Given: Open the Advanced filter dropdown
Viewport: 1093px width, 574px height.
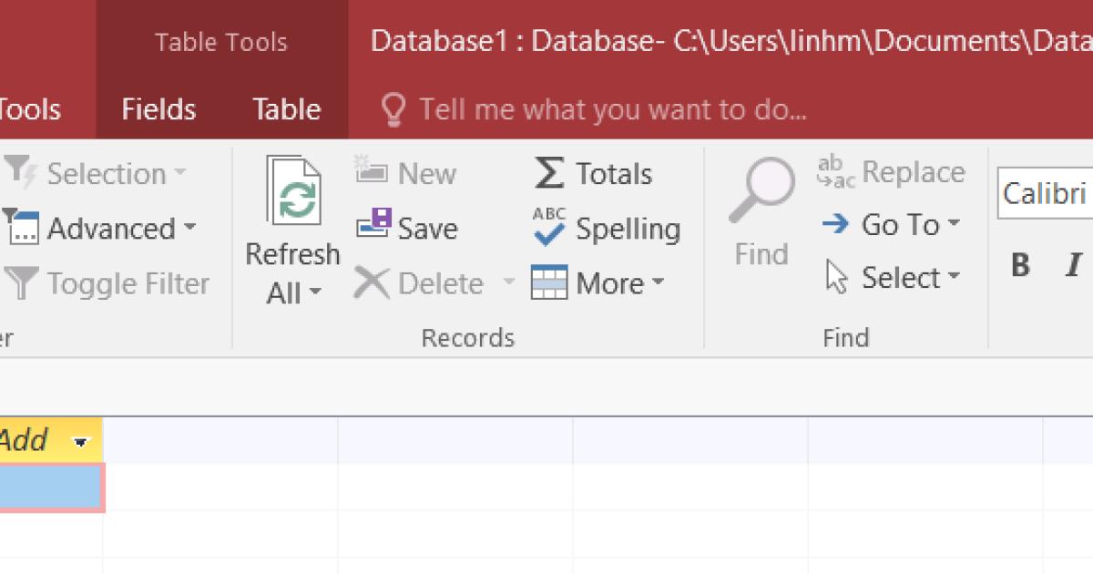Looking at the screenshot, I should pos(103,229).
